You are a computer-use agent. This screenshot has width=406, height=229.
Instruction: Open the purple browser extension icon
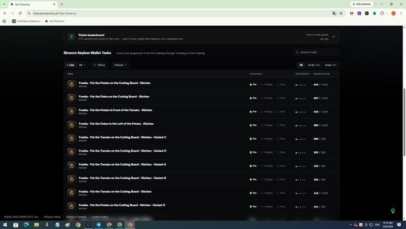tap(359, 13)
